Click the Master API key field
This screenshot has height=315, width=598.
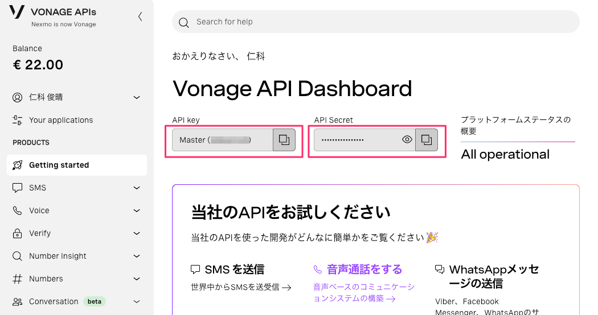tap(223, 140)
